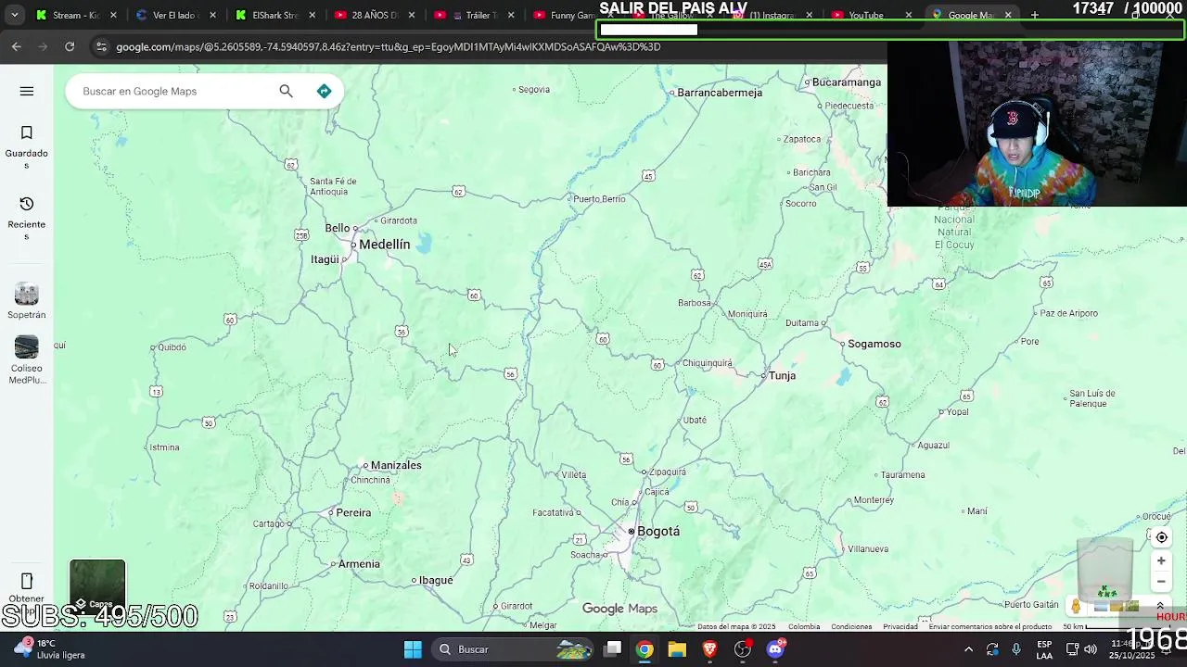
Task: Click the Puerto Berrío town label
Action: pyautogui.click(x=599, y=199)
